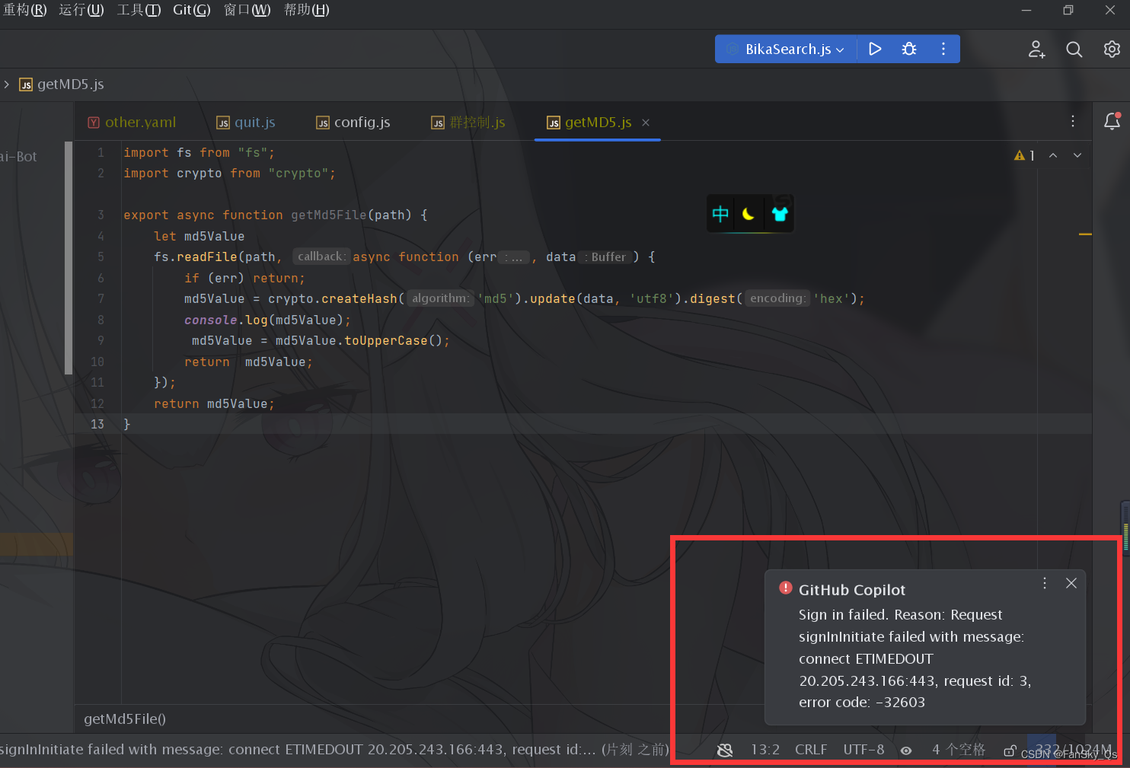Screen dimensions: 1130x768
Task: Click memory indicator in status bar
Action: point(1074,750)
